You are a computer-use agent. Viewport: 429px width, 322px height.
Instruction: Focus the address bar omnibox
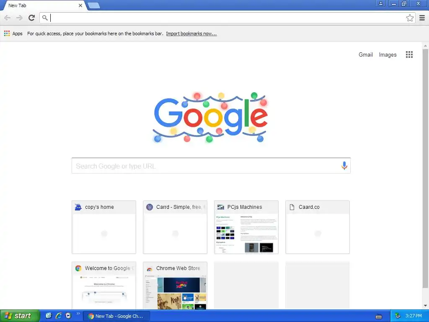point(227,18)
